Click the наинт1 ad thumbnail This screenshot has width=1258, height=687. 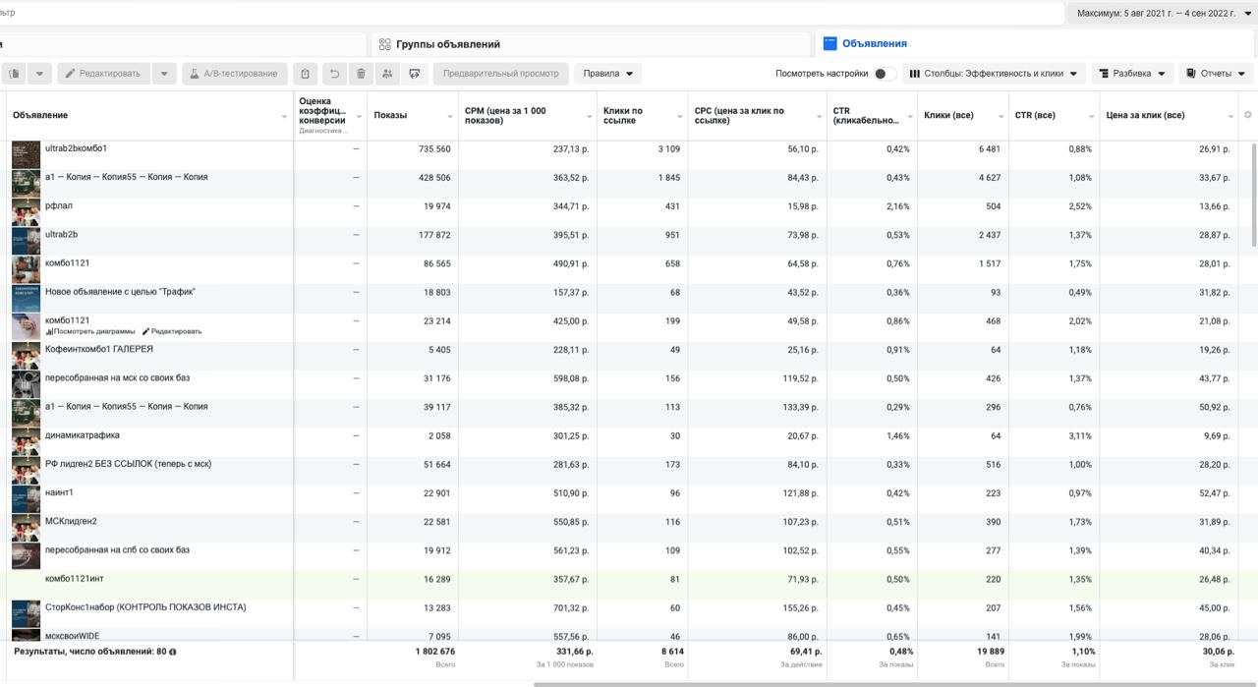[x=26, y=499]
